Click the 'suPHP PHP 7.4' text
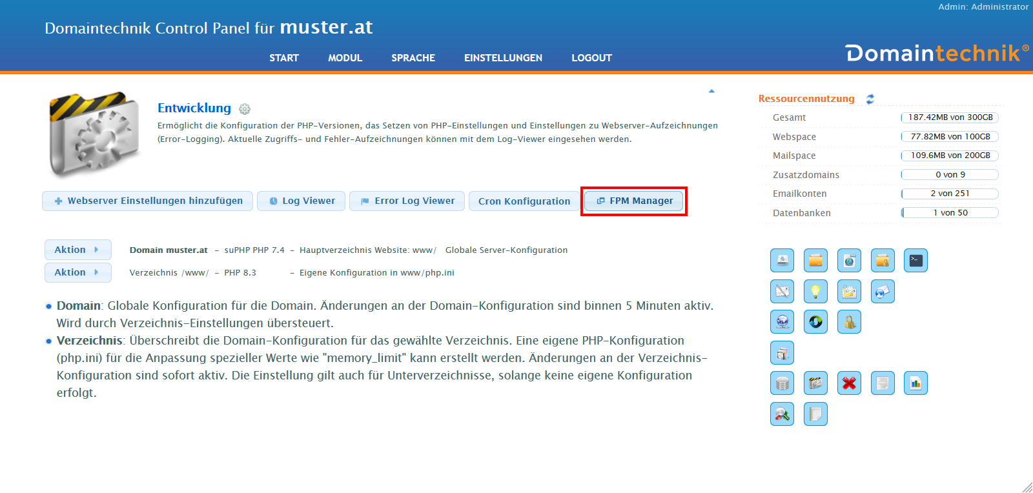This screenshot has width=1033, height=493. (x=254, y=250)
